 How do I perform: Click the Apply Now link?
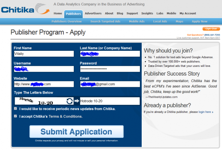coord(199,21)
